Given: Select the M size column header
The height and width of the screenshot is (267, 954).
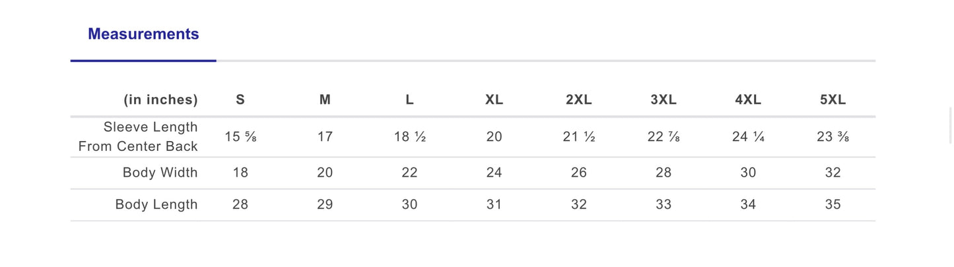Looking at the screenshot, I should point(325,100).
